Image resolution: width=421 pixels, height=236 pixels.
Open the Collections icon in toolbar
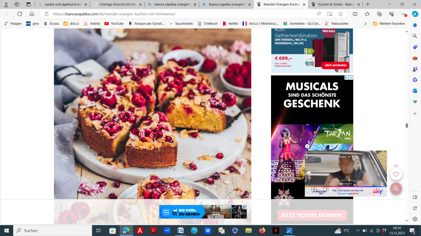coord(379,14)
